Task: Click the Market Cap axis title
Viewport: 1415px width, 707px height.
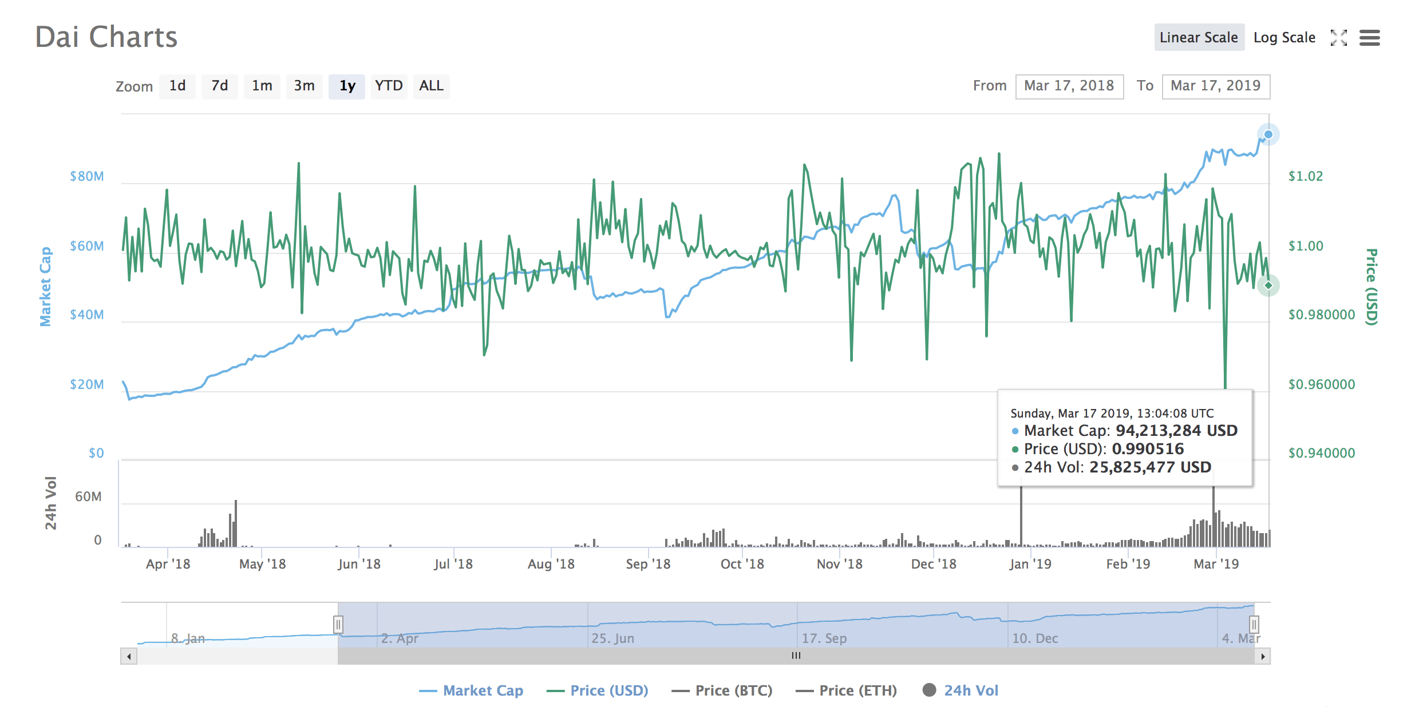Action: [x=45, y=287]
